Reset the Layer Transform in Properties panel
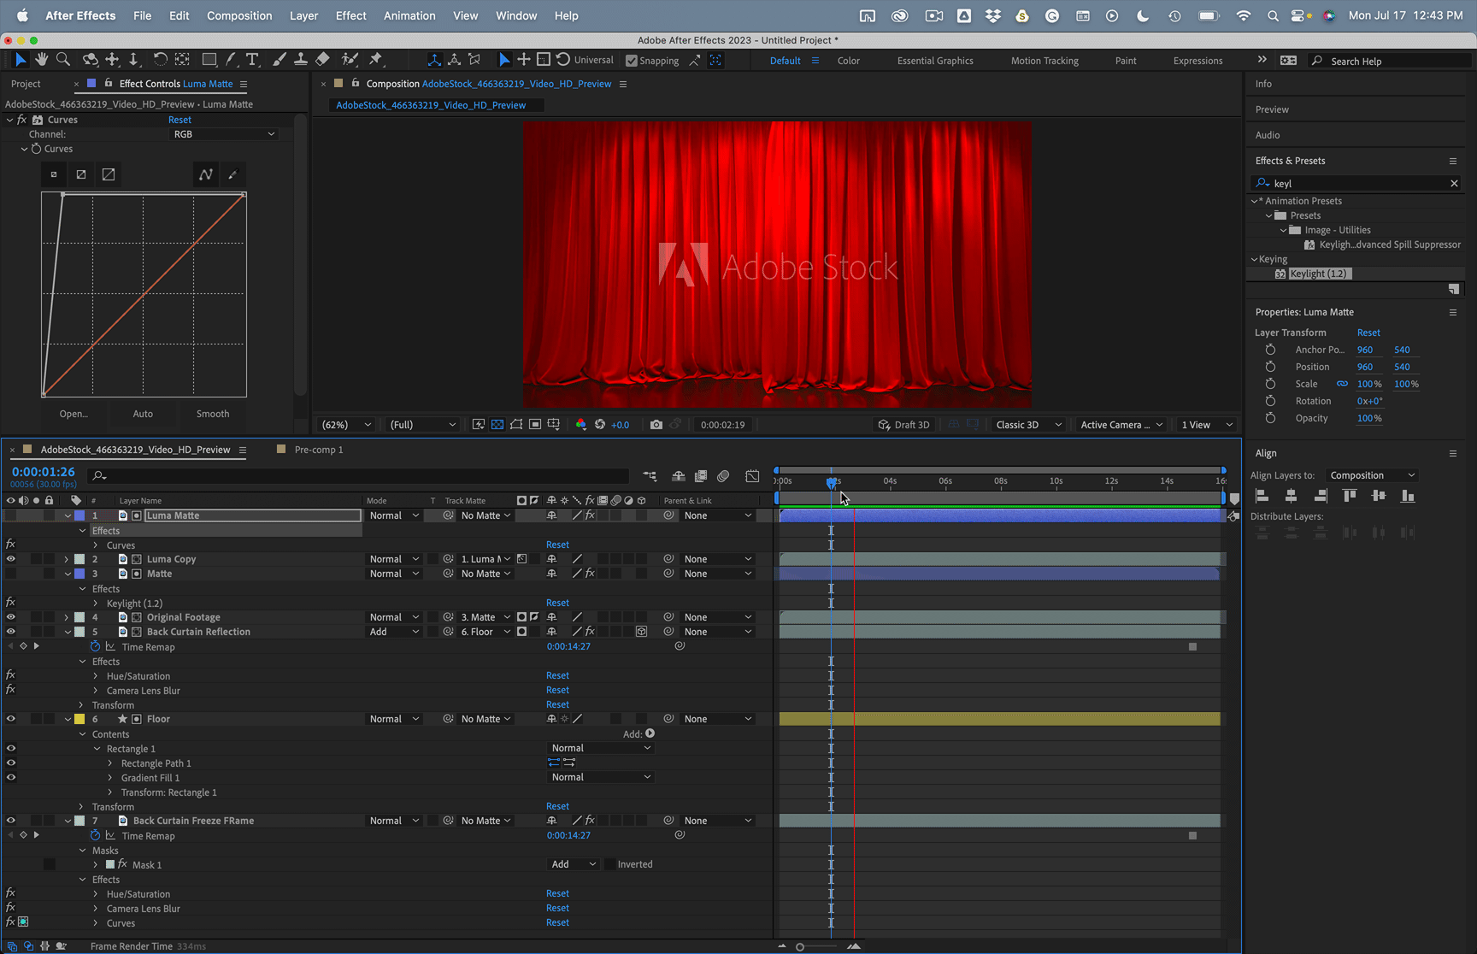This screenshot has height=954, width=1477. (x=1368, y=333)
